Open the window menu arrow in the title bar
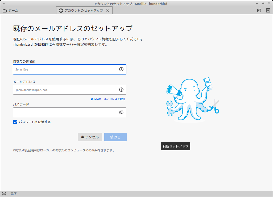The image size is (273, 197). tap(4, 3)
